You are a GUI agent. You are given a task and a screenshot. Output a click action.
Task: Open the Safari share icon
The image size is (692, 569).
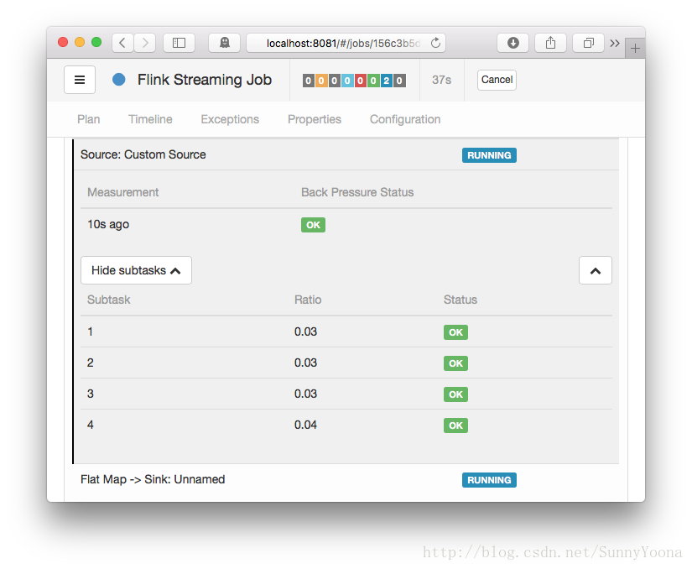coord(550,43)
